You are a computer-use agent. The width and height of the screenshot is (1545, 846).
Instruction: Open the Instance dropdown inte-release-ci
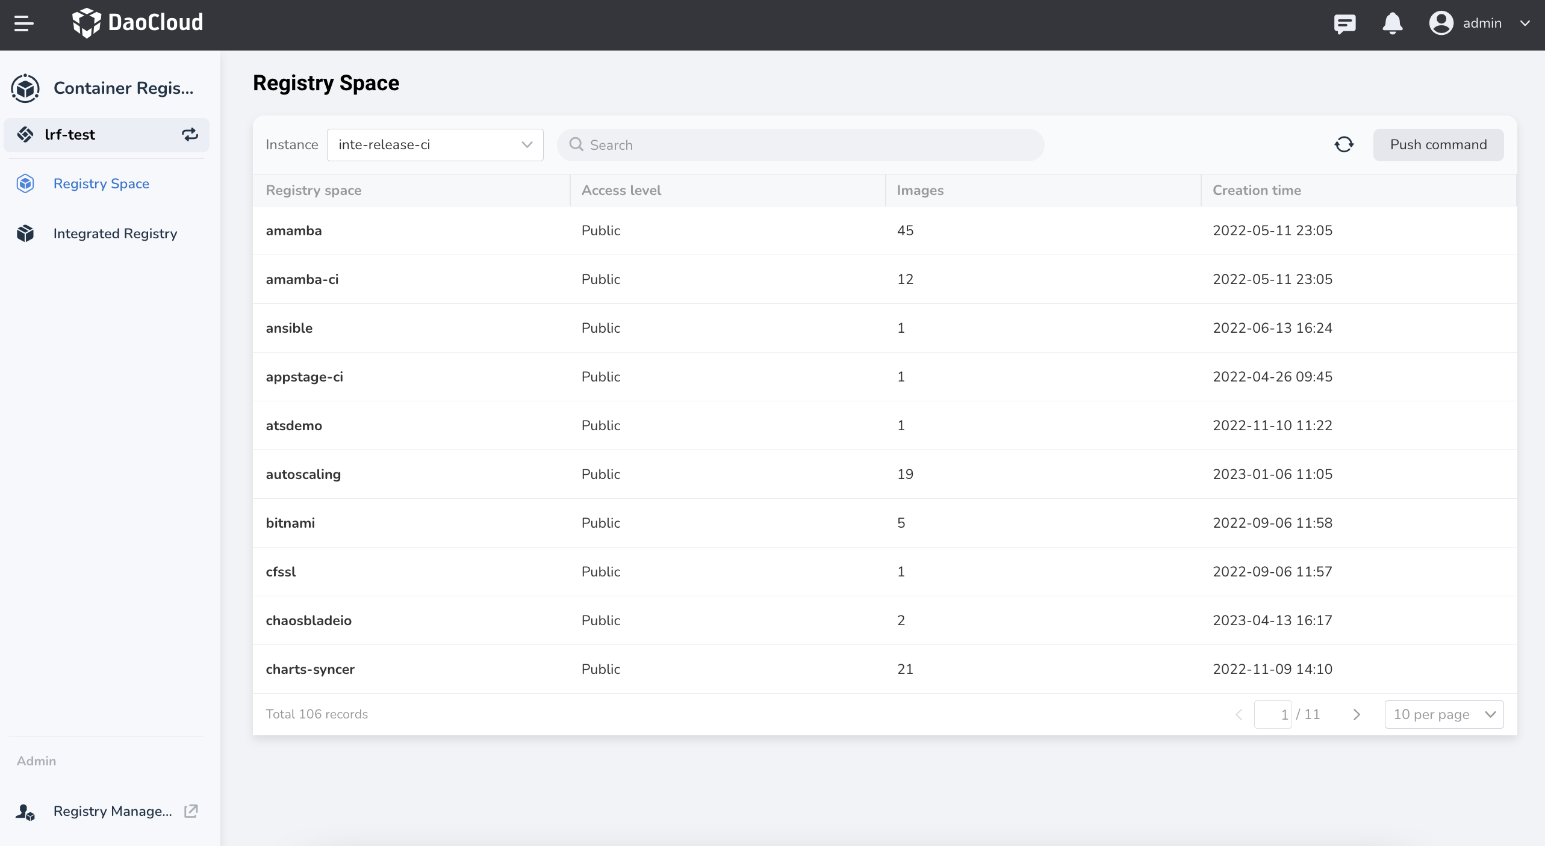click(435, 144)
